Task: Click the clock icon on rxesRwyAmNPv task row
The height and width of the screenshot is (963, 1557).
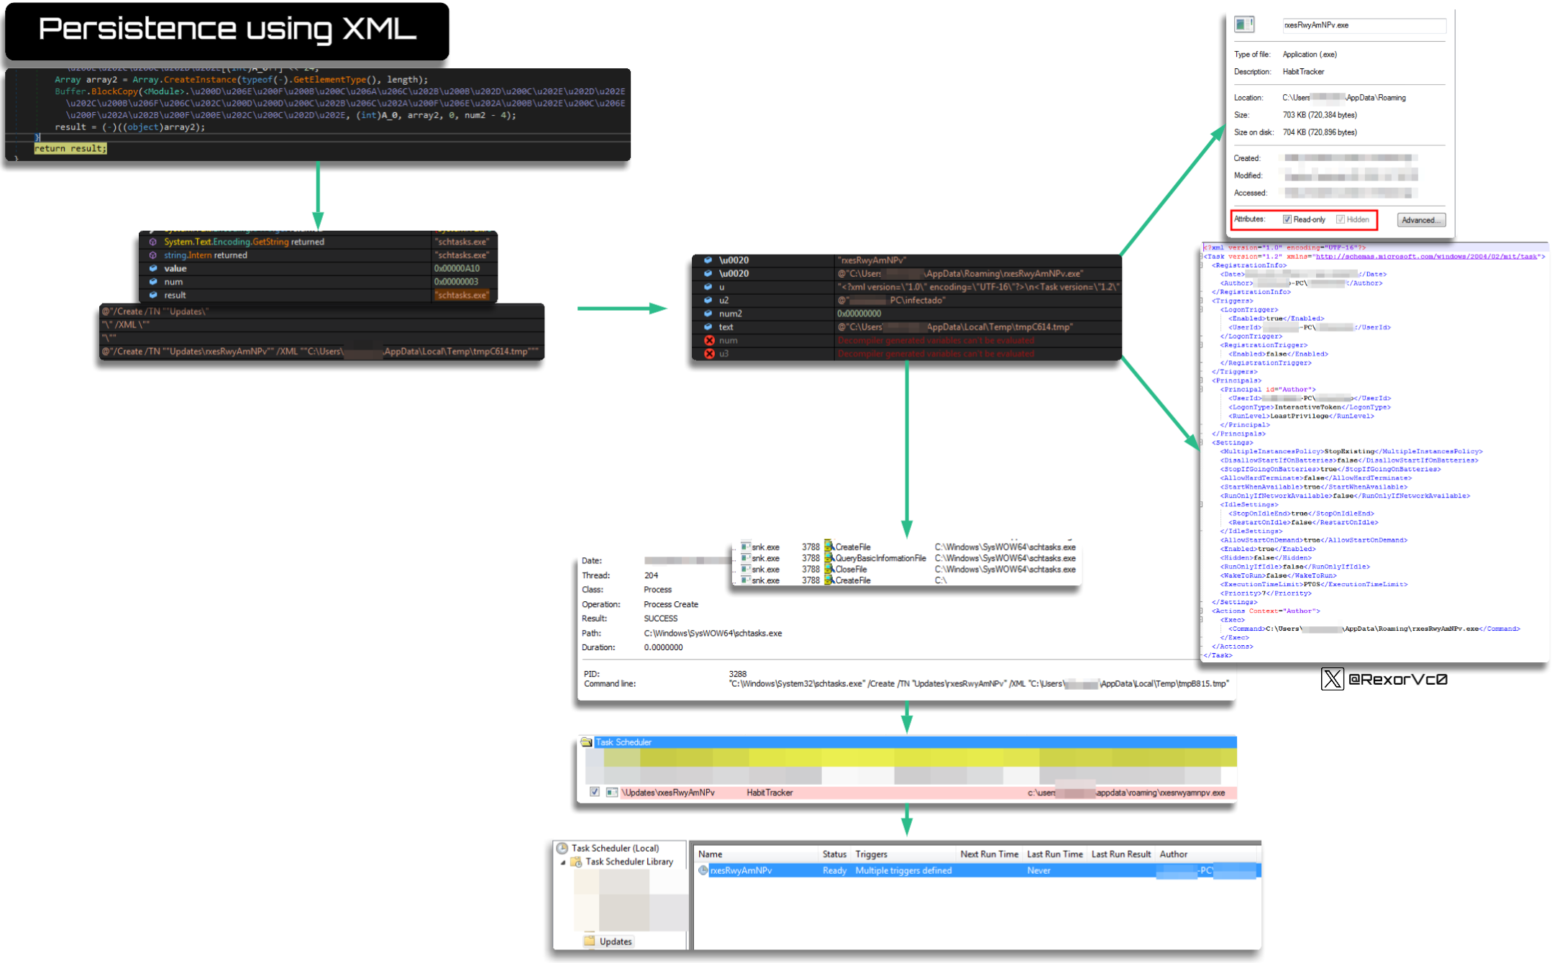Action: pyautogui.click(x=703, y=870)
